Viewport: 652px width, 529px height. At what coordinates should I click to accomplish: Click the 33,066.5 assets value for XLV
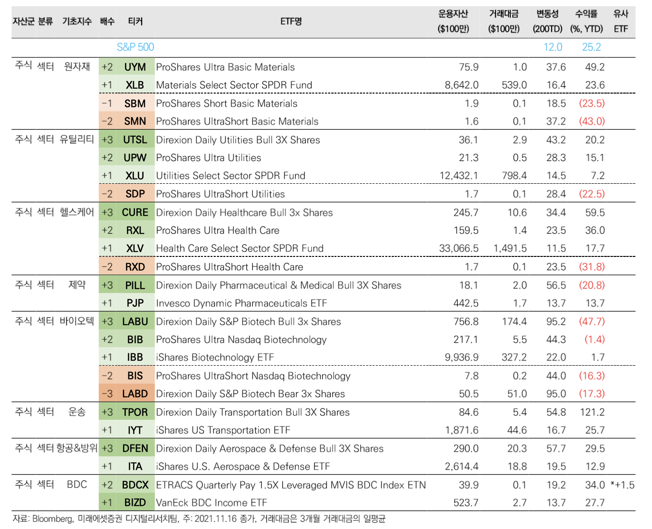(x=459, y=248)
